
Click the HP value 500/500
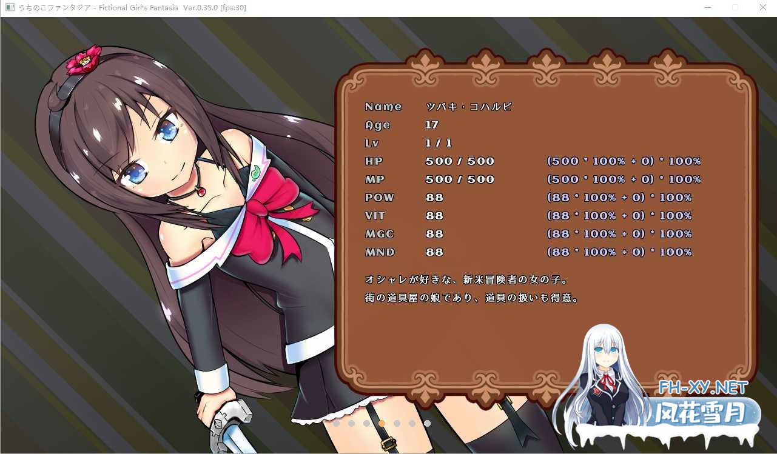459,161
